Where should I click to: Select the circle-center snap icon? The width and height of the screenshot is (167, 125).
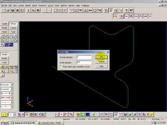tap(131, 16)
